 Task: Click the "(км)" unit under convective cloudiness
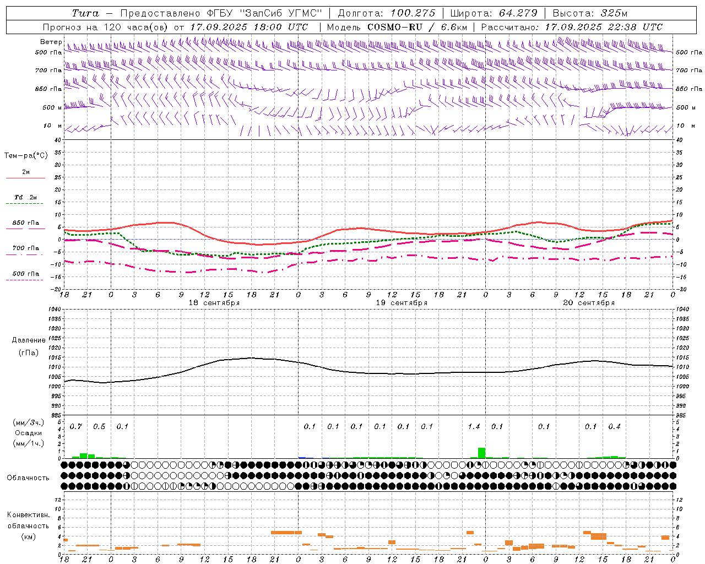tap(29, 536)
